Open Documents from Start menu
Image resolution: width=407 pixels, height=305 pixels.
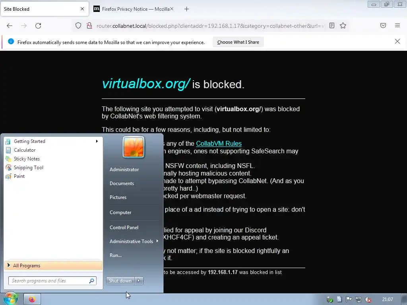pyautogui.click(x=122, y=183)
